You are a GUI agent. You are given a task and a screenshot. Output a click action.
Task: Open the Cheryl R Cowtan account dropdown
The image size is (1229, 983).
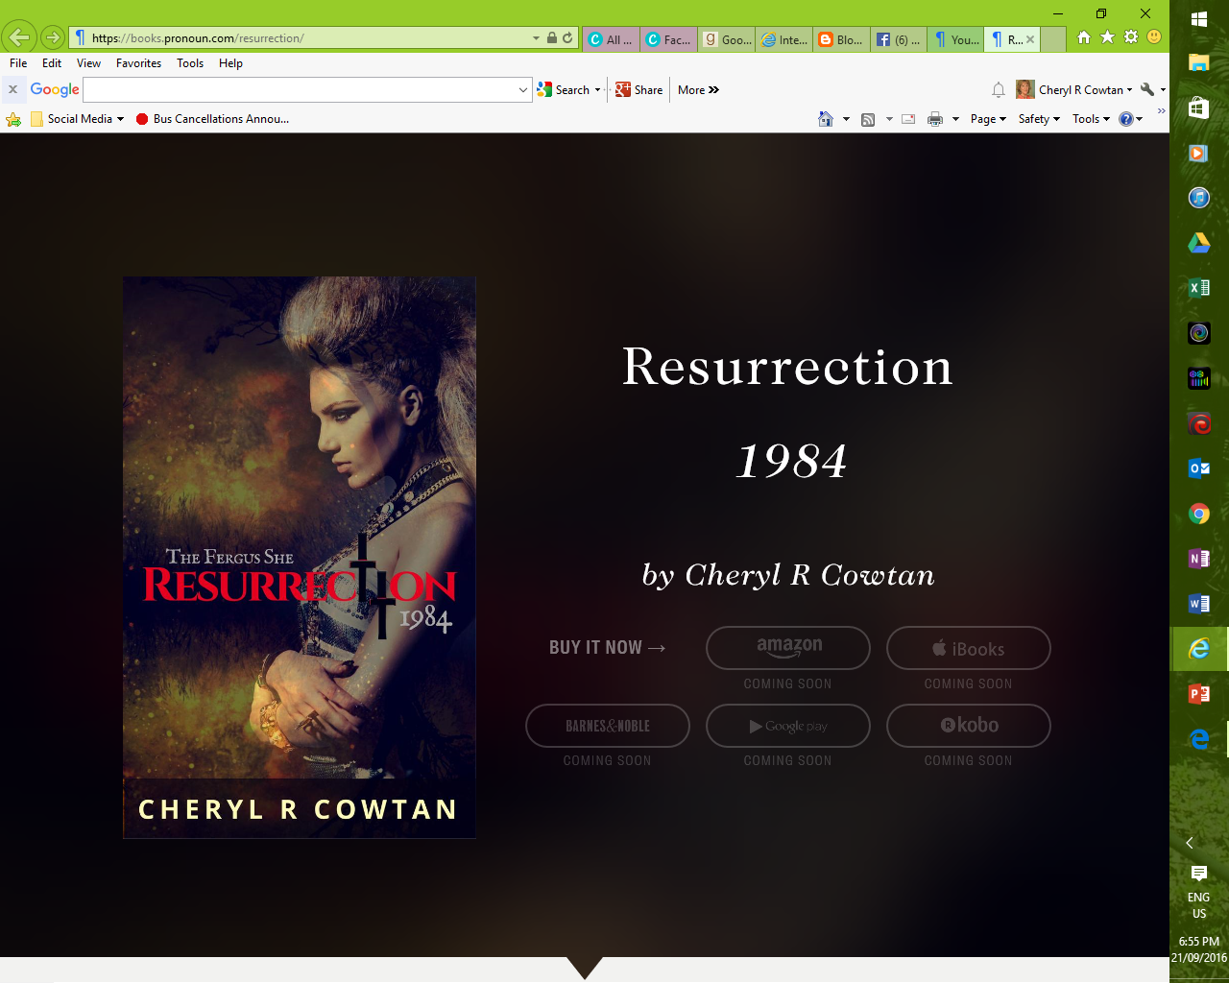pos(1074,89)
